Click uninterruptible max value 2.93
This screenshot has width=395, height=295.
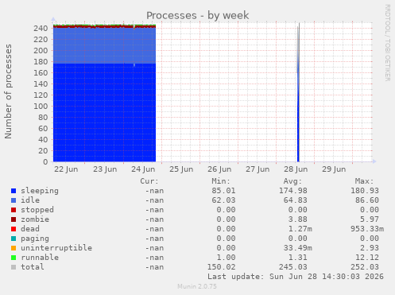(370, 248)
